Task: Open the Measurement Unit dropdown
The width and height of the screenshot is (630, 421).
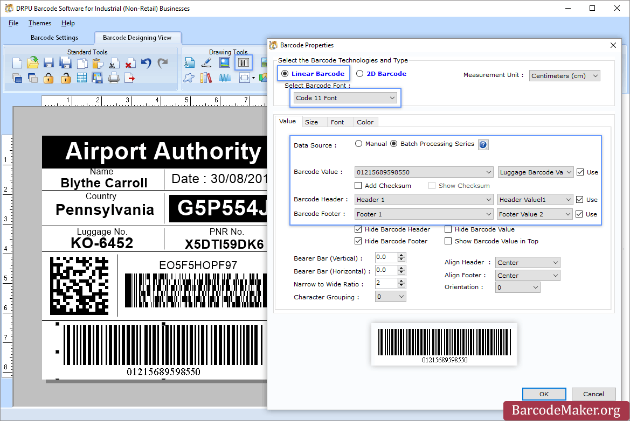Action: coord(564,75)
